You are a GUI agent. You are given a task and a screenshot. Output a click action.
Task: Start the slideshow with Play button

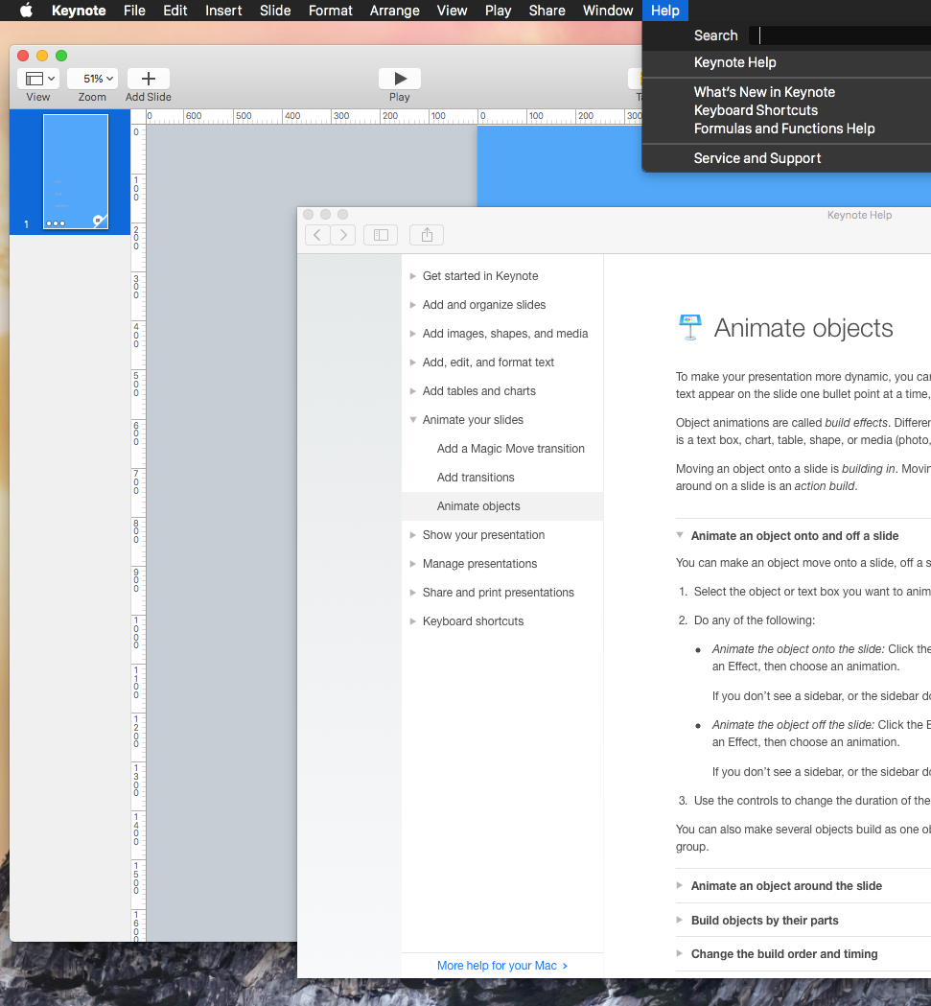400,79
